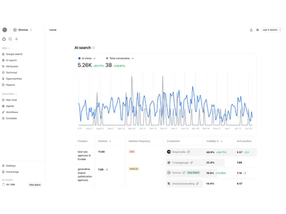Image resolution: width=286 pixels, height=214 pixels.
Task: Click the Attribution sidebar icon
Action: tap(3, 66)
